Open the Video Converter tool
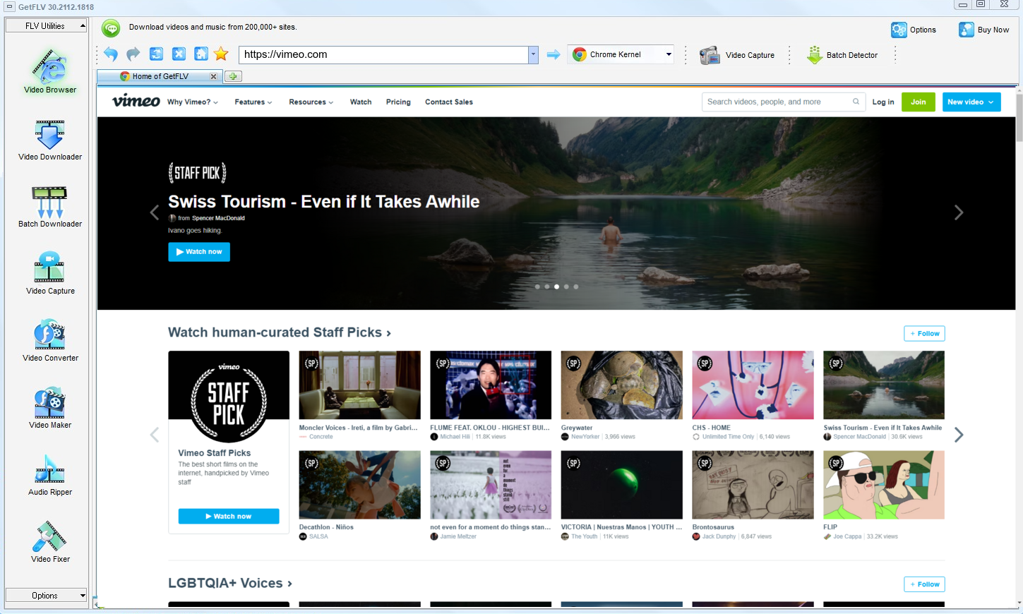The height and width of the screenshot is (614, 1023). pos(50,340)
